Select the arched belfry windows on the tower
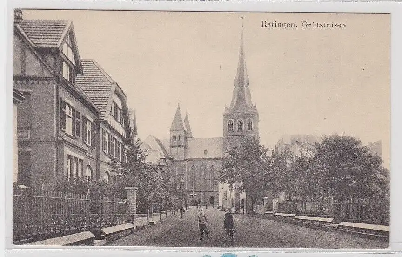This screenshot has width=402, height=257. click(x=240, y=125)
